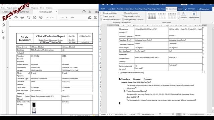Expand table styles gallery more arrow

coord(179,19)
